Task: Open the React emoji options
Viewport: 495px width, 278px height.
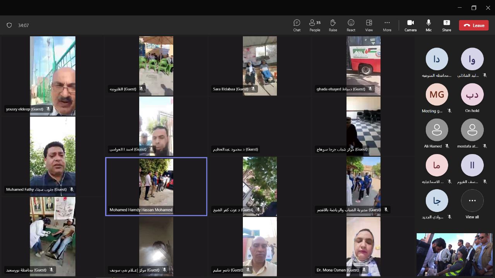Action: [351, 25]
